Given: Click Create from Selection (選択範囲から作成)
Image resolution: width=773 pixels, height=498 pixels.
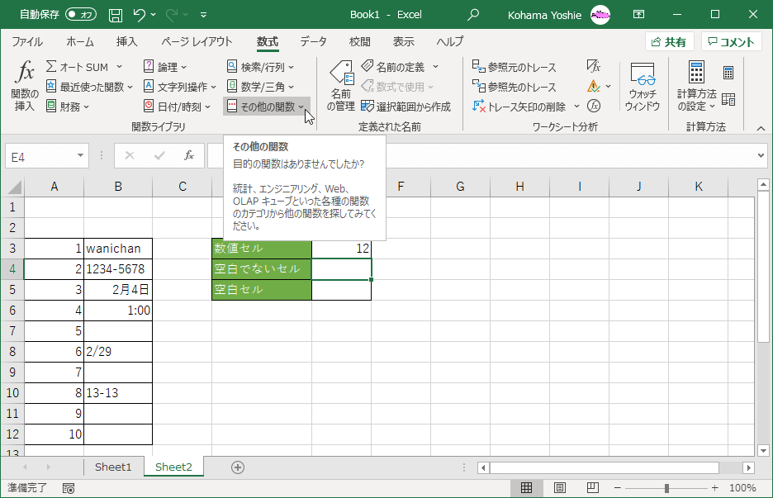Looking at the screenshot, I should [x=405, y=107].
